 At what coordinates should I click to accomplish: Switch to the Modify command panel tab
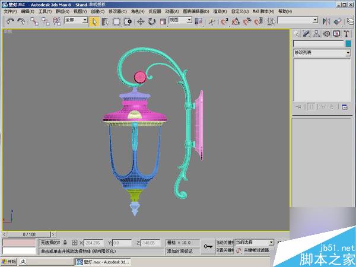pyautogui.click(x=307, y=34)
